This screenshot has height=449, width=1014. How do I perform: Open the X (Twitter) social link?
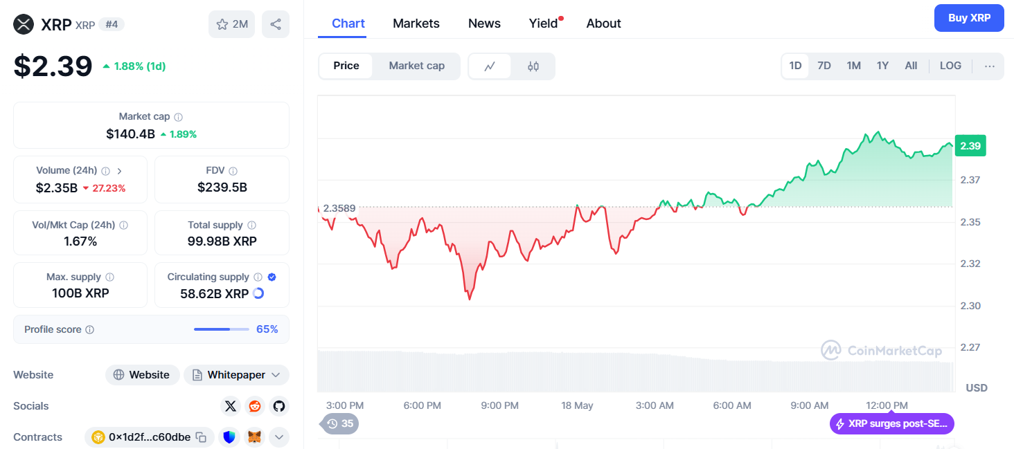(231, 406)
